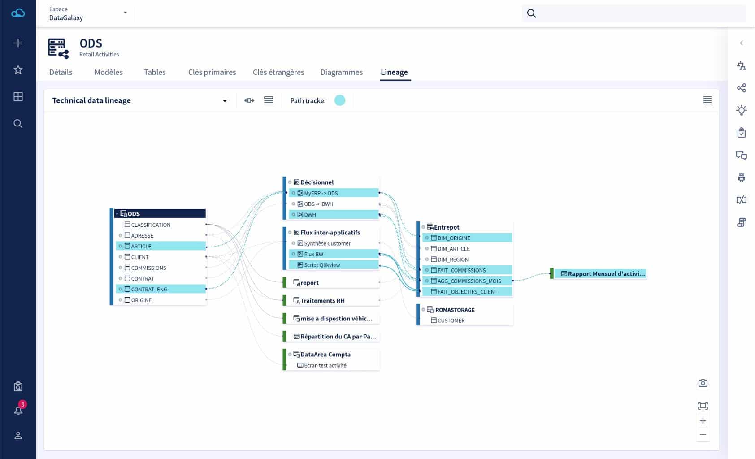755x459 pixels.
Task: Open the Technical data lineage dropdown
Action: [x=225, y=101]
